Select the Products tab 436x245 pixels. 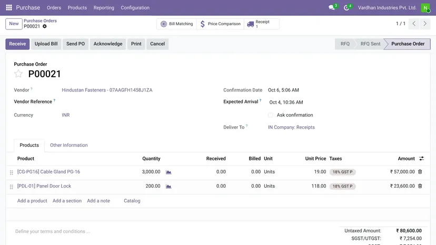pos(29,145)
